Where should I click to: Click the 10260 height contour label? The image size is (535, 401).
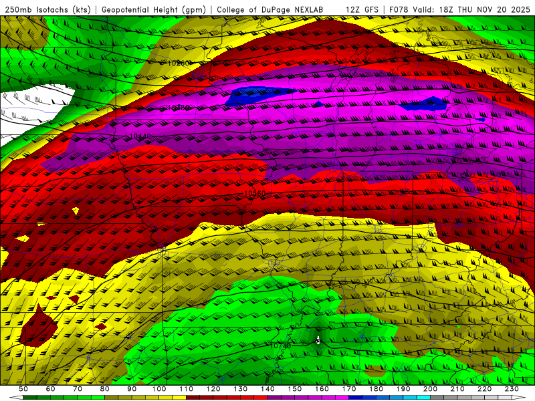coord(179,63)
